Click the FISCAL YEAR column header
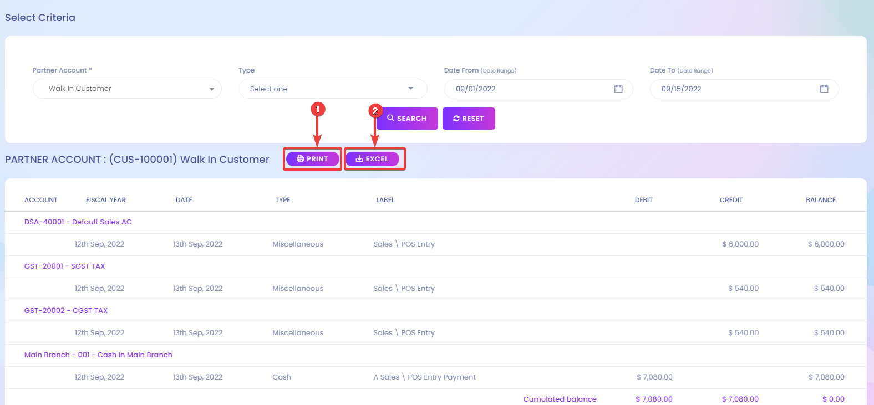The height and width of the screenshot is (405, 874). (x=106, y=200)
